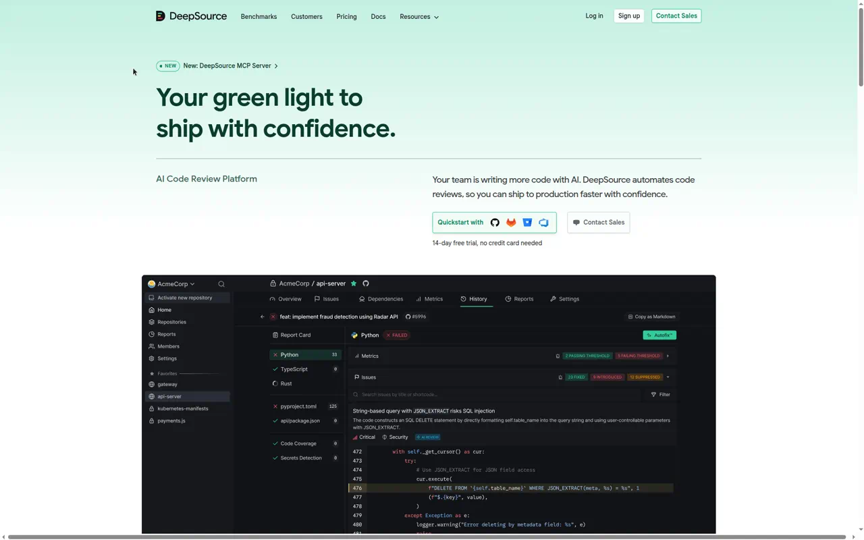This screenshot has height=540, width=864.
Task: Click the GitHub icon beside the api-server title
Action: 366,283
